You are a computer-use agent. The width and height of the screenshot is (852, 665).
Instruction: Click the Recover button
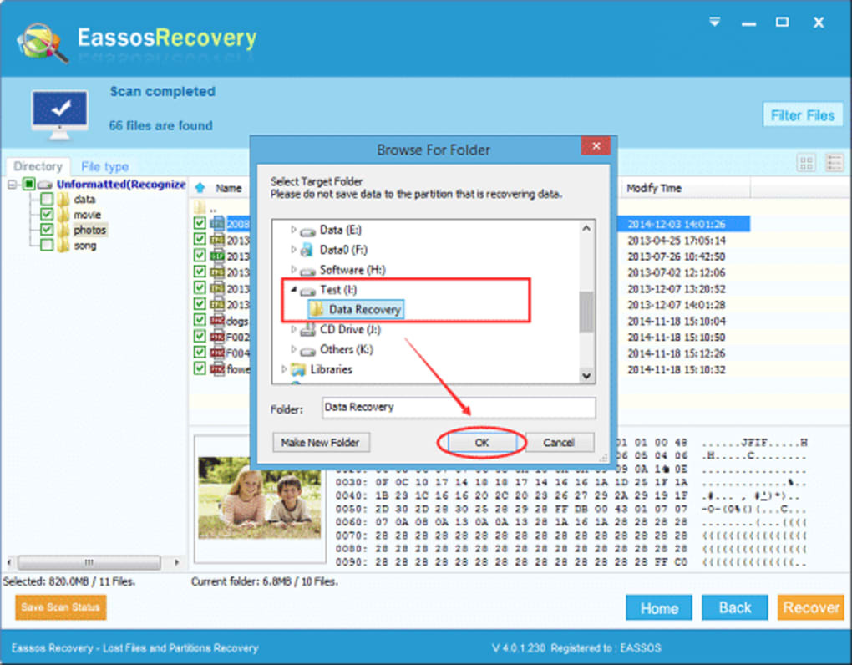click(811, 607)
